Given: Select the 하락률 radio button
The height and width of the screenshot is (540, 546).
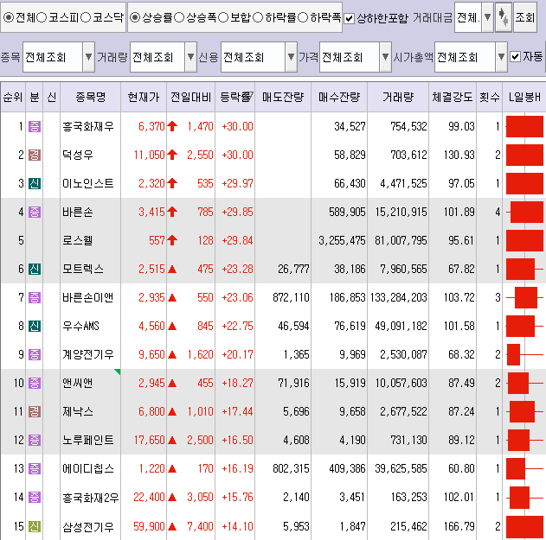Looking at the screenshot, I should 258,17.
